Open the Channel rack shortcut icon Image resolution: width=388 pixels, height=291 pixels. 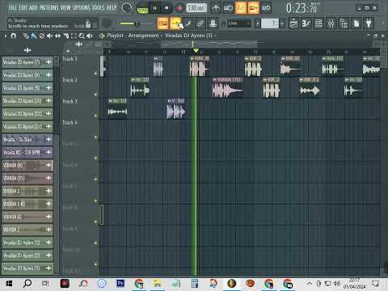pyautogui.click(x=318, y=23)
